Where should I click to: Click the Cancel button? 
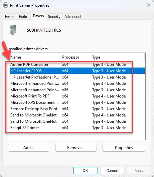tap(112, 170)
